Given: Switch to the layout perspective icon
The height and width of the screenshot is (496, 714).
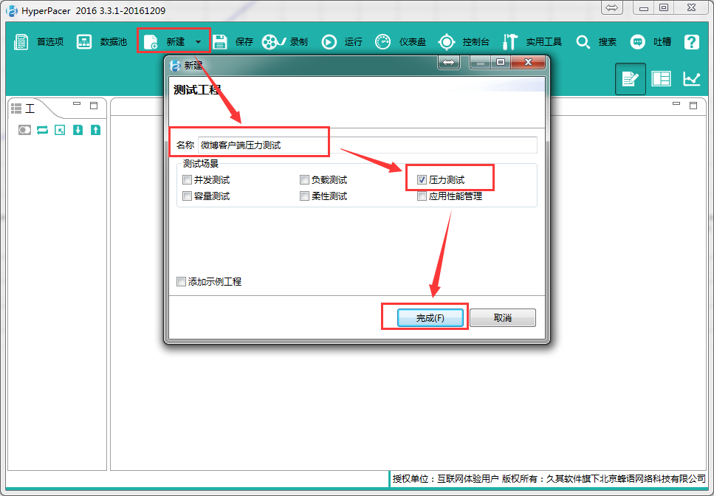Looking at the screenshot, I should point(661,79).
